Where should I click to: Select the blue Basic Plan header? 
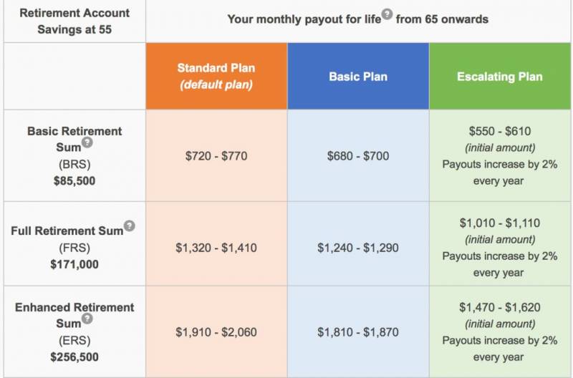tap(358, 76)
